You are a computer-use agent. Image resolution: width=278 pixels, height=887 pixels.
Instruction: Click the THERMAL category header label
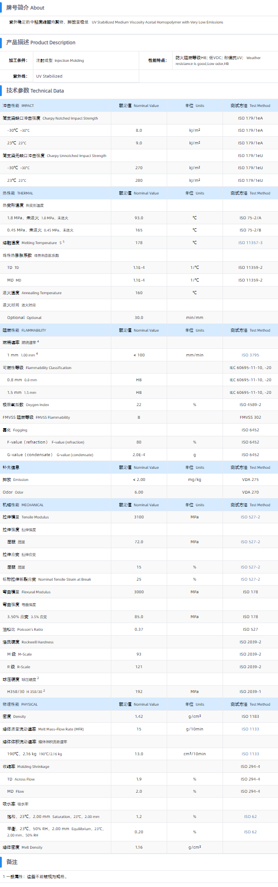pyautogui.click(x=18, y=193)
